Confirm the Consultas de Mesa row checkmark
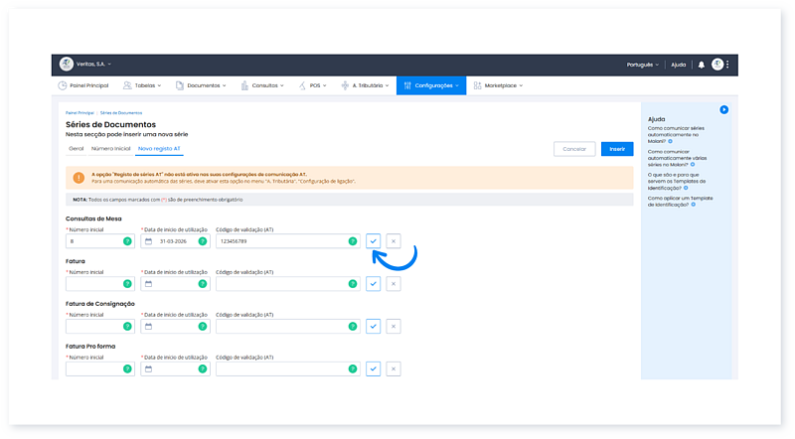Image resolution: width=795 pixels, height=439 pixels. (373, 241)
